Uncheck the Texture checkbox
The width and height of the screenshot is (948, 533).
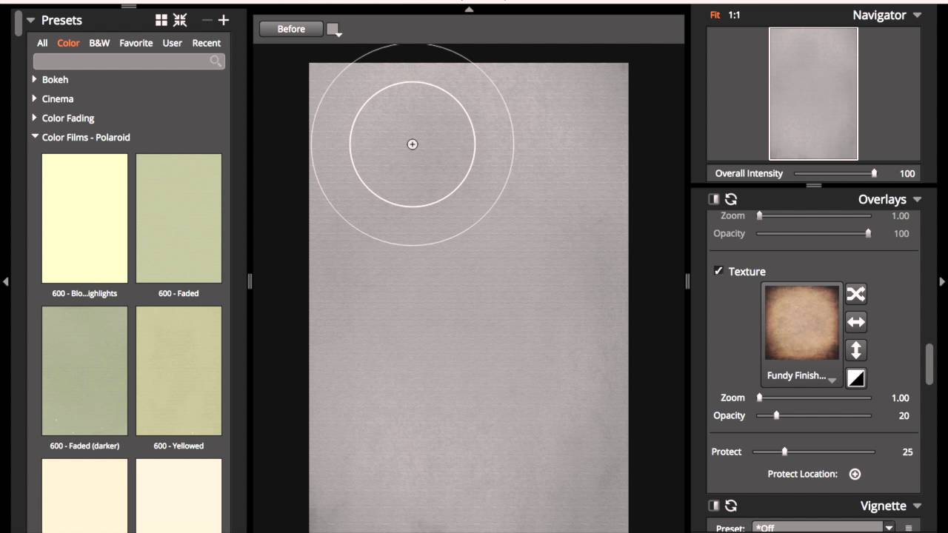coord(718,271)
